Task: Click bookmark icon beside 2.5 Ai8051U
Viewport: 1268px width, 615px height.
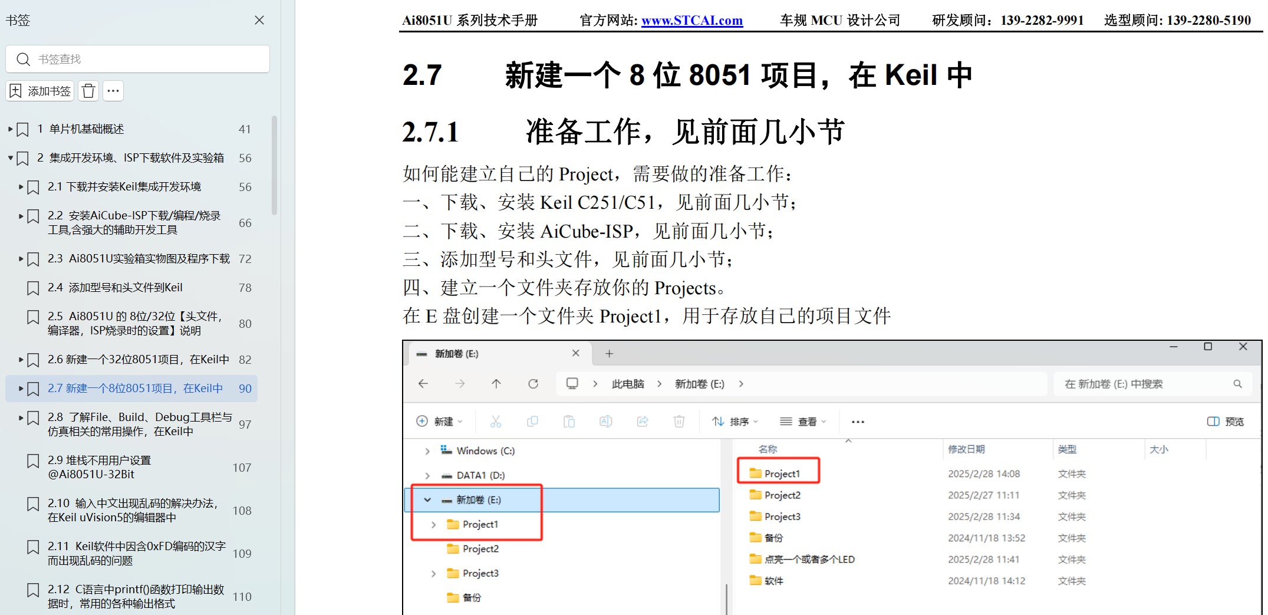Action: (34, 317)
